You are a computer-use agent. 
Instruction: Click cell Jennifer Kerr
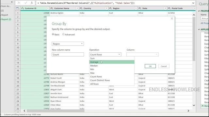(56, 93)
